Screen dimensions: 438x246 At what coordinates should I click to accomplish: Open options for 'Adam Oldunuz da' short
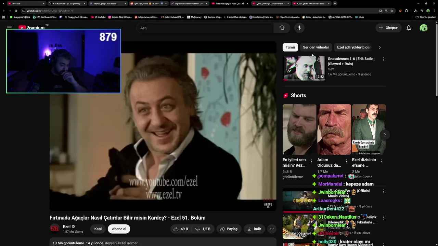click(346, 161)
